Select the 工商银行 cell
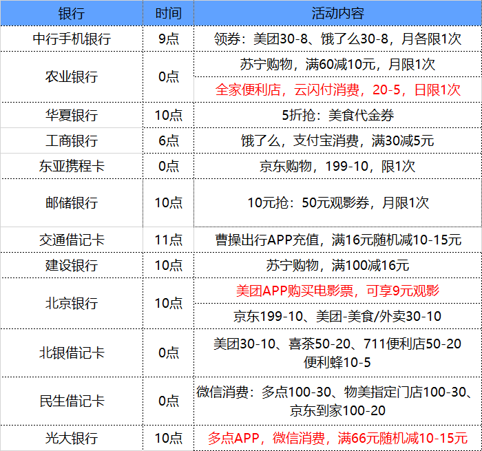The image size is (482, 451). coord(72,140)
